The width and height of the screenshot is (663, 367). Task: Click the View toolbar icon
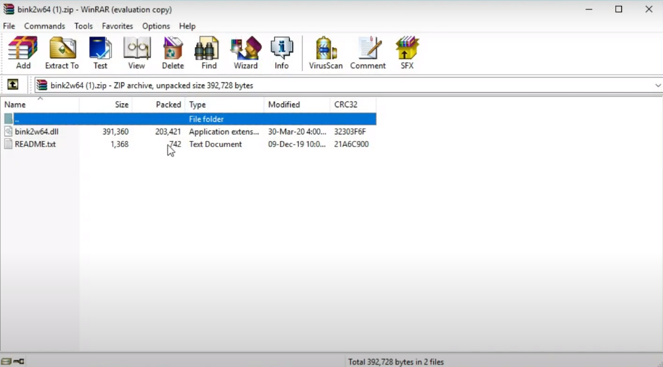tap(136, 53)
